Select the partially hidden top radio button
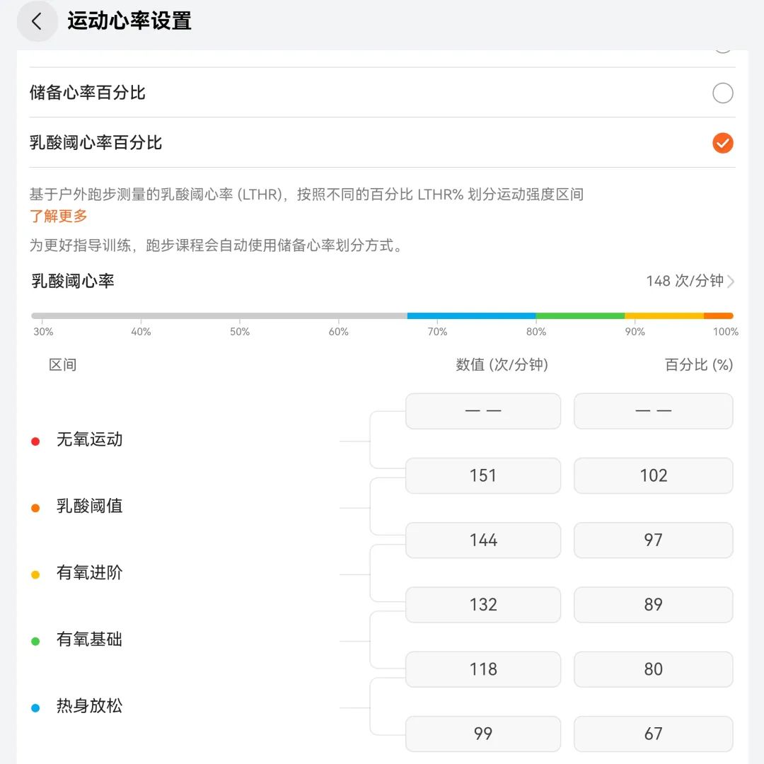Viewport: 764px width, 764px height. (x=722, y=50)
